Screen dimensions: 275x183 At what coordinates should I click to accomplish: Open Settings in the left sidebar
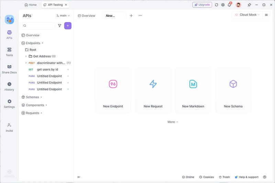pos(9,104)
